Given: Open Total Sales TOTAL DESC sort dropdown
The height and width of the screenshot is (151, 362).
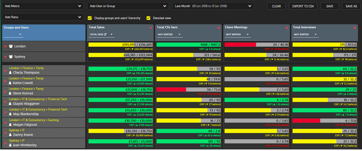Looking at the screenshot, I should pos(102,35).
